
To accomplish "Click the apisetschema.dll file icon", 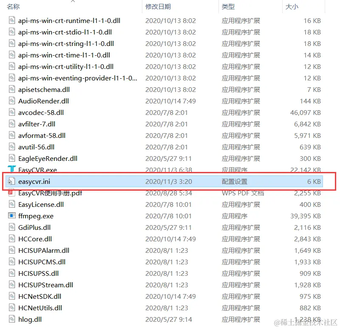I will tap(12, 89).
